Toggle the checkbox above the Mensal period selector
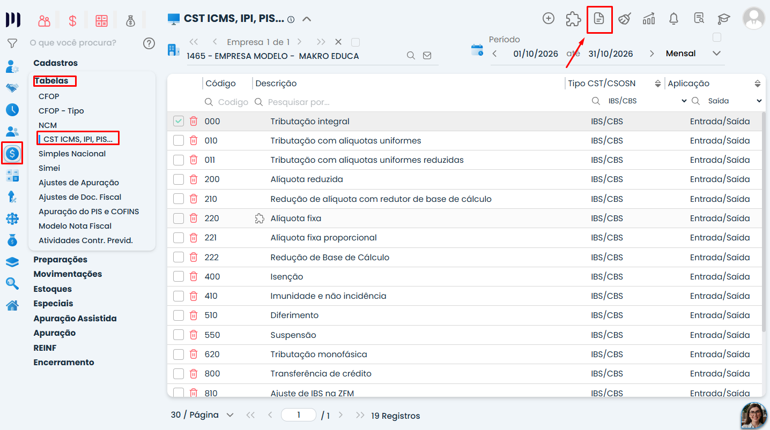 click(717, 37)
